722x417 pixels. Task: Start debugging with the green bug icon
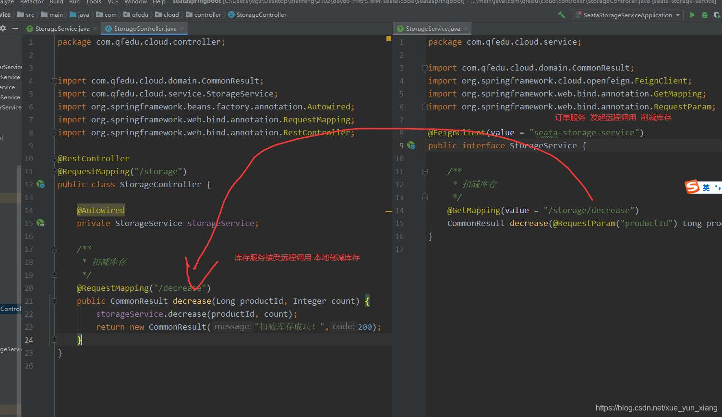tap(705, 15)
